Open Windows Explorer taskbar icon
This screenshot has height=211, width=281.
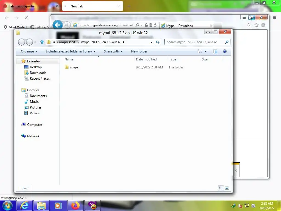pos(41,206)
